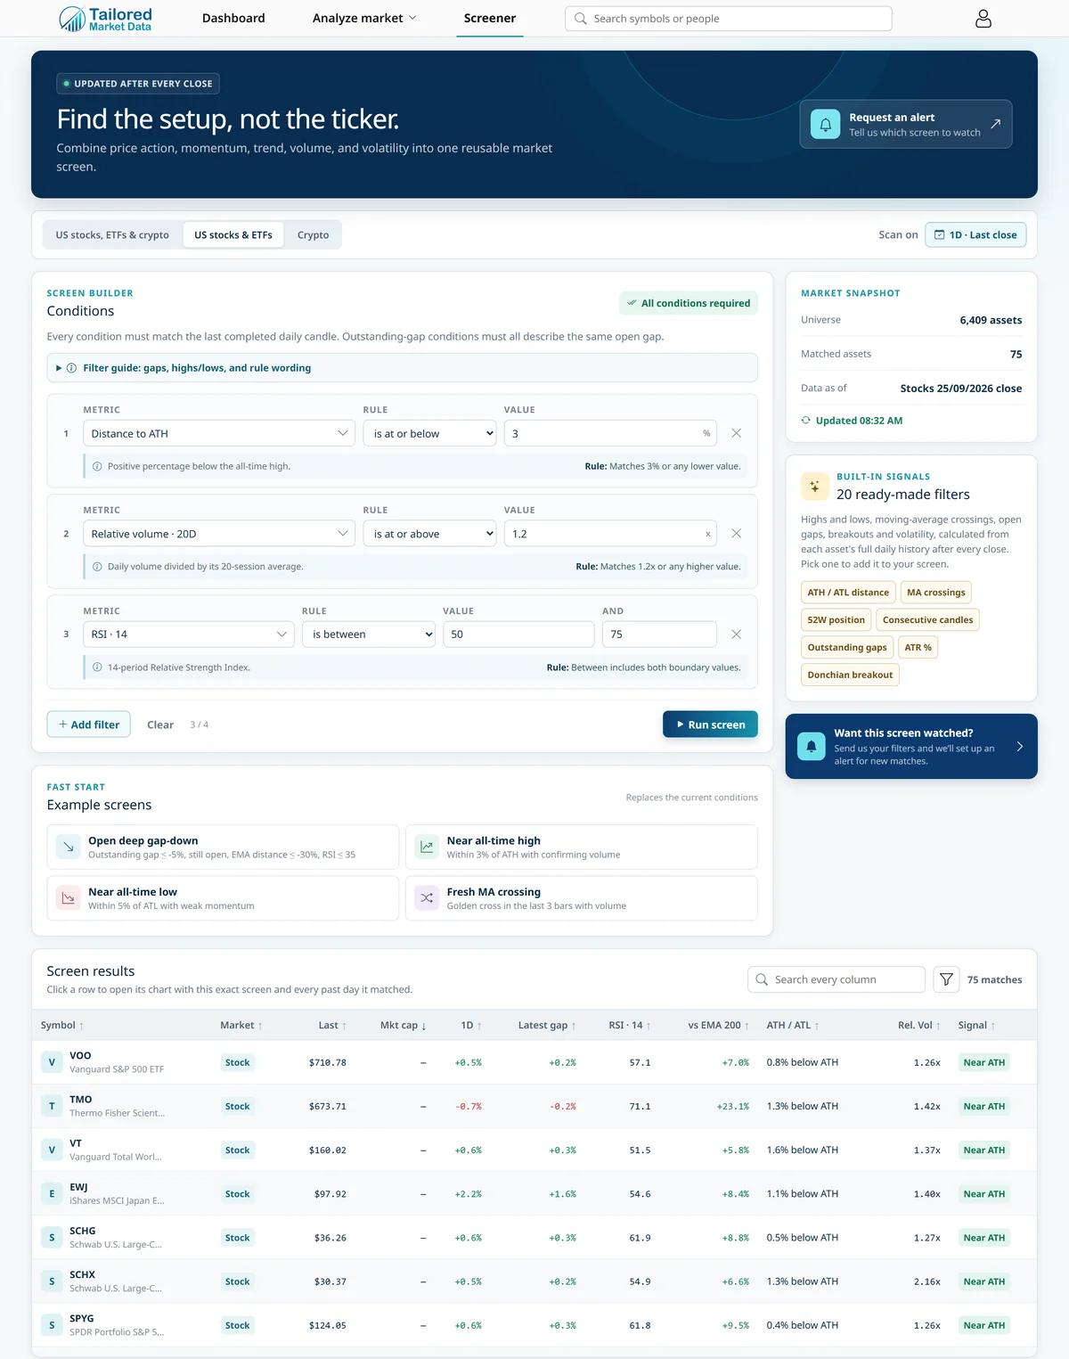Image resolution: width=1069 pixels, height=1359 pixels.
Task: Open the chevron on Want this screen watched
Action: point(1020,747)
